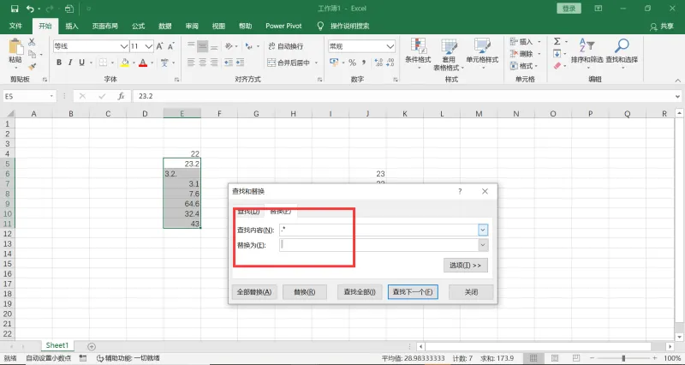Open the font name dropdown

pos(124,46)
